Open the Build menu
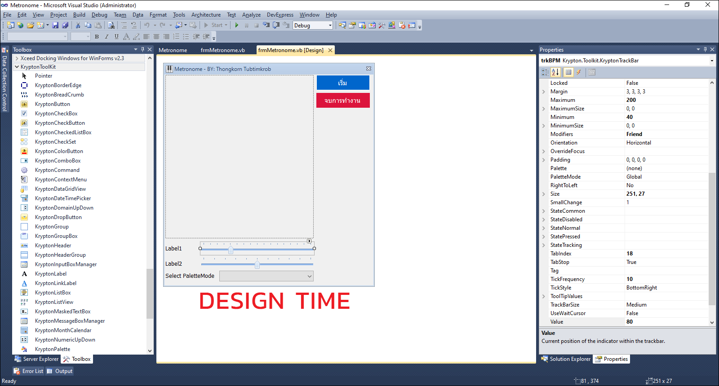 79,15
